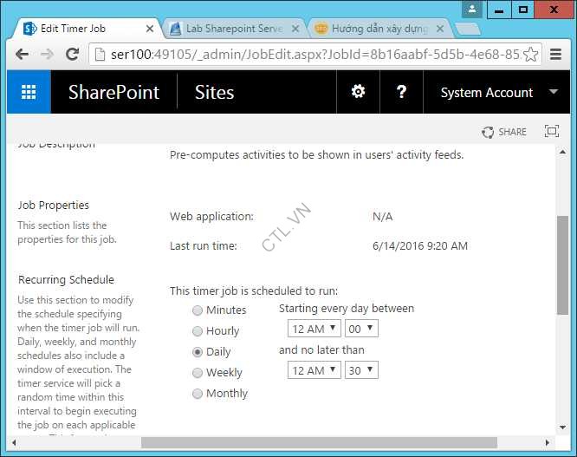Image resolution: width=577 pixels, height=457 pixels.
Task: Open the Chrome hamburger menu
Action: tap(556, 55)
